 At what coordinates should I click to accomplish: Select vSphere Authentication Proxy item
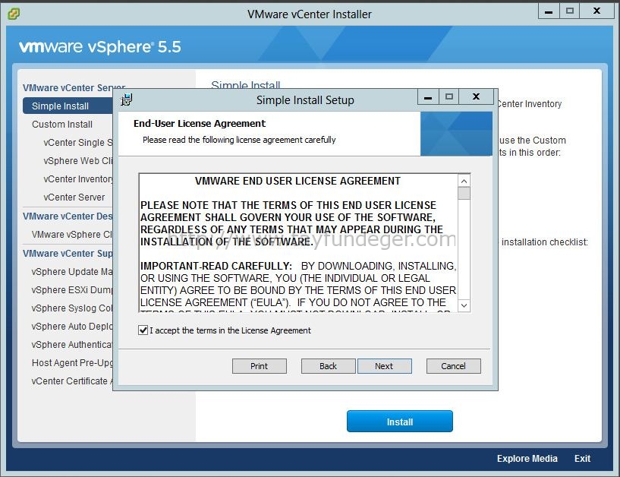(72, 344)
